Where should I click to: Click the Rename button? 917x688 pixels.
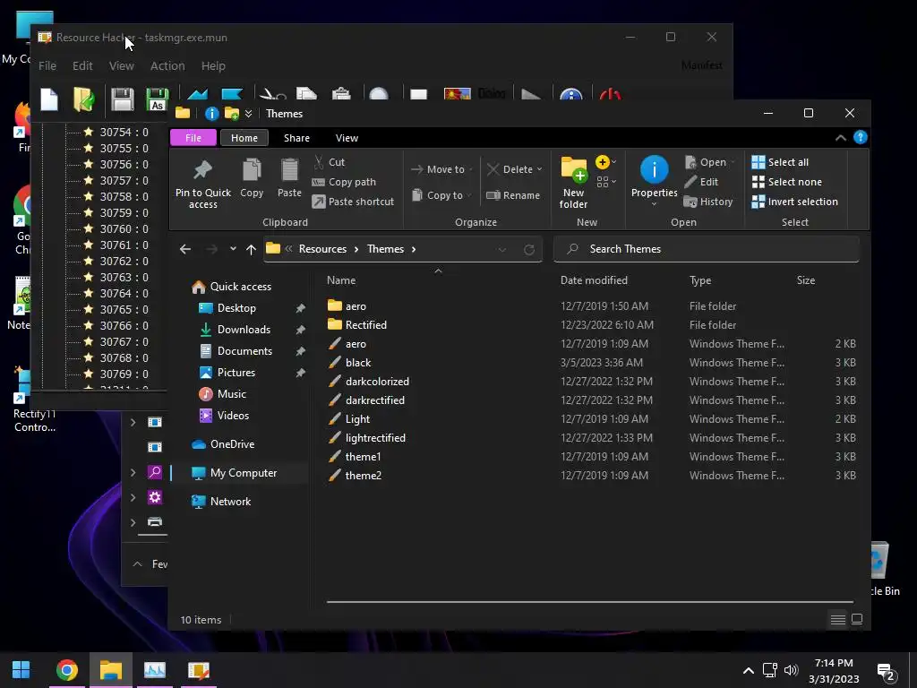[513, 195]
